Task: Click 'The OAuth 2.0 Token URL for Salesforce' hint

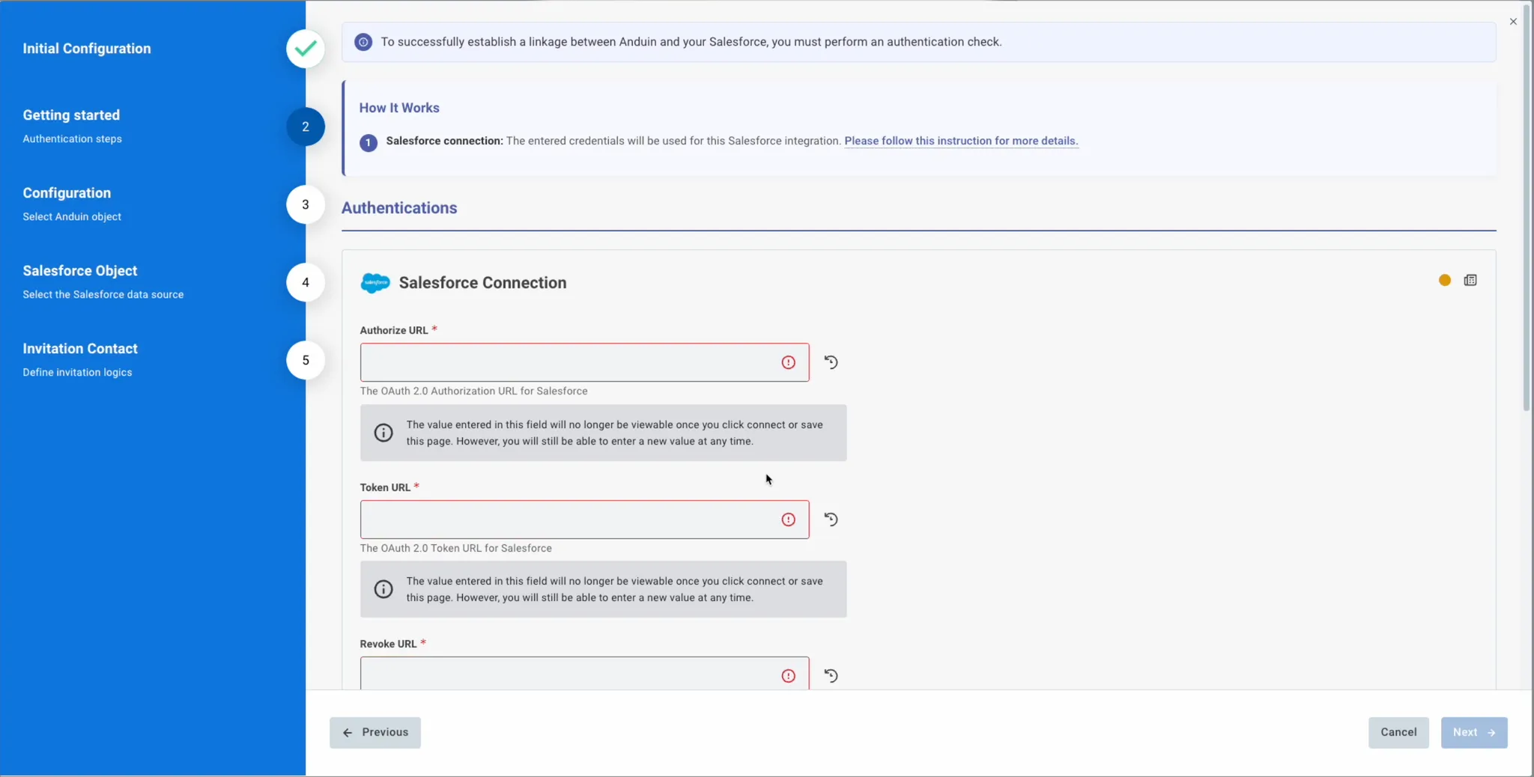Action: (x=455, y=548)
